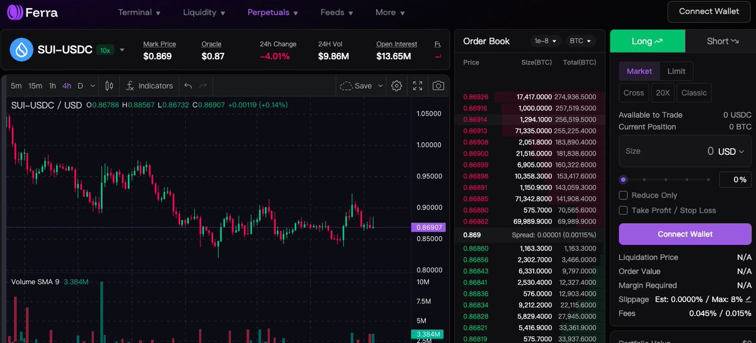Edit max slippage pencil icon
Viewport: 756px width, 343px height.
pyautogui.click(x=748, y=299)
